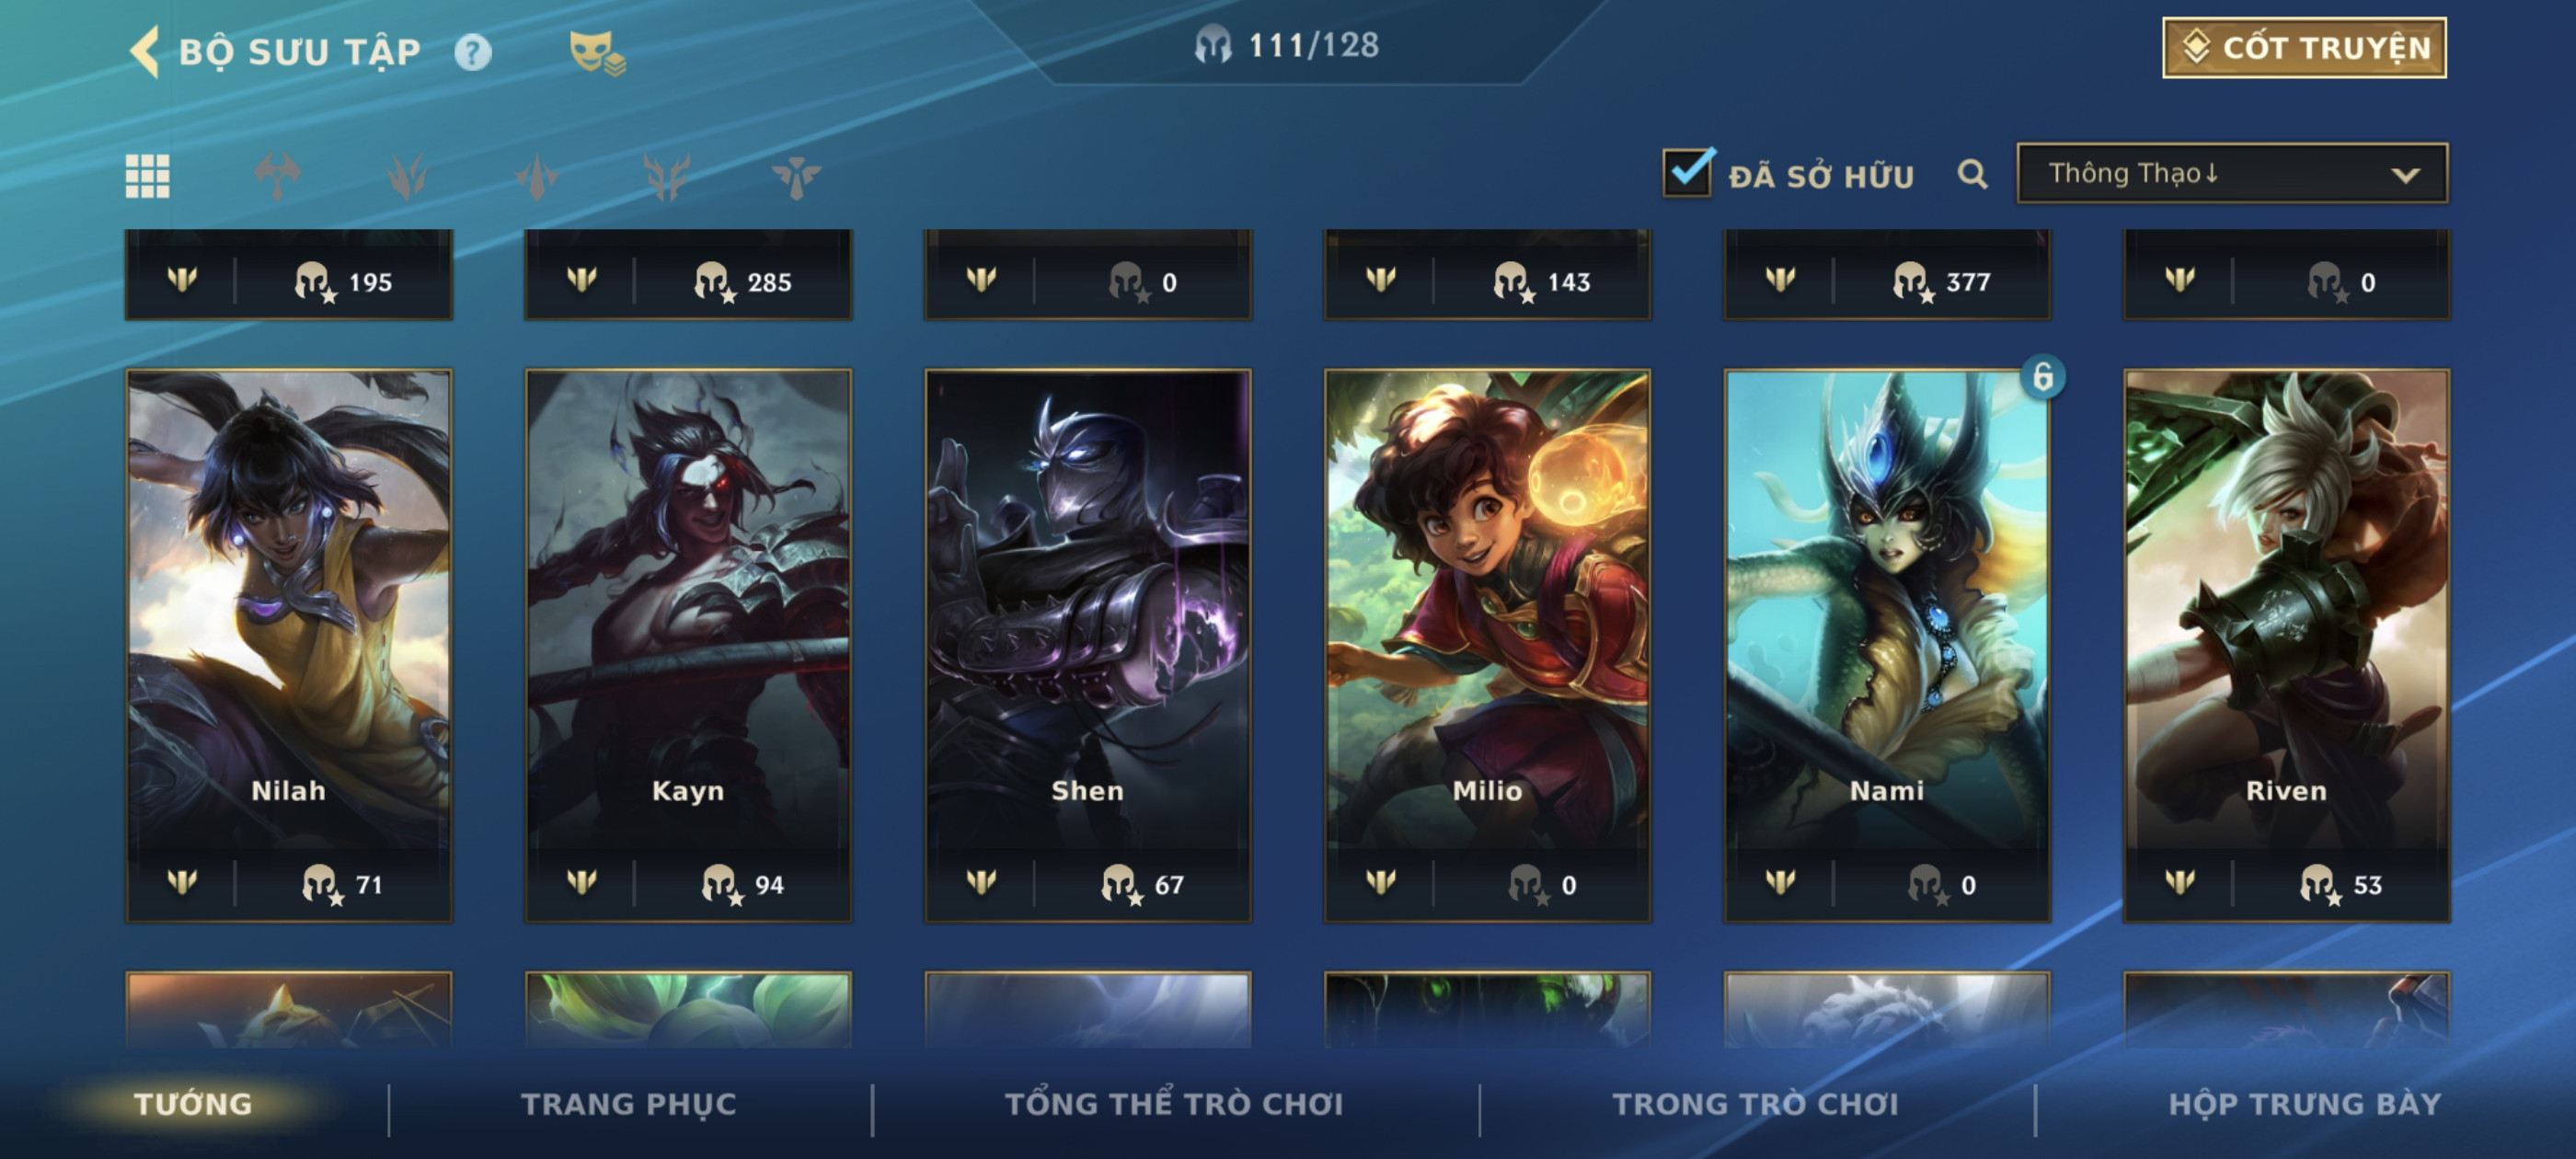Select the Tổng Thể Trò Chơi tab
The image size is (2576, 1159).
[1174, 1104]
